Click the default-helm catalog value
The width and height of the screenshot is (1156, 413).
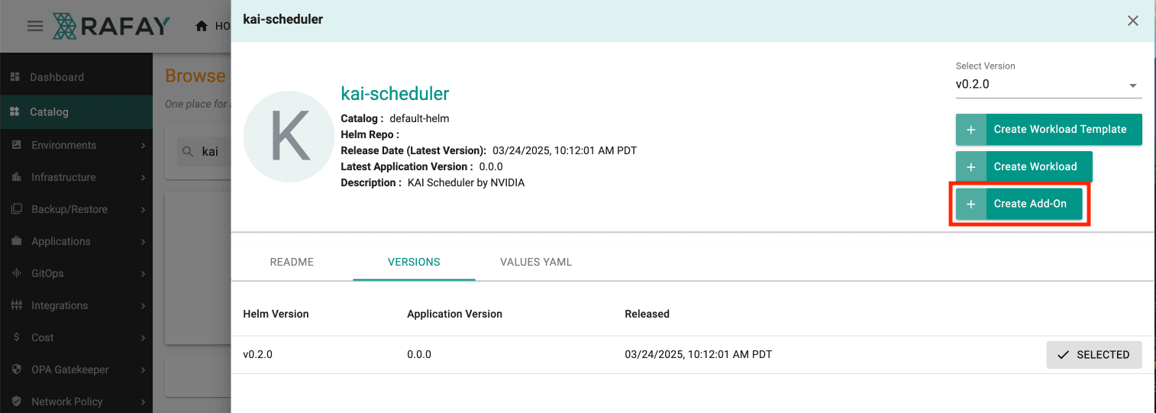pos(419,119)
